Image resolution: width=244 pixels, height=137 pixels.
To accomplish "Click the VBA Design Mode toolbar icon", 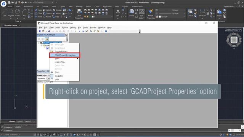I will [x=87, y=31].
